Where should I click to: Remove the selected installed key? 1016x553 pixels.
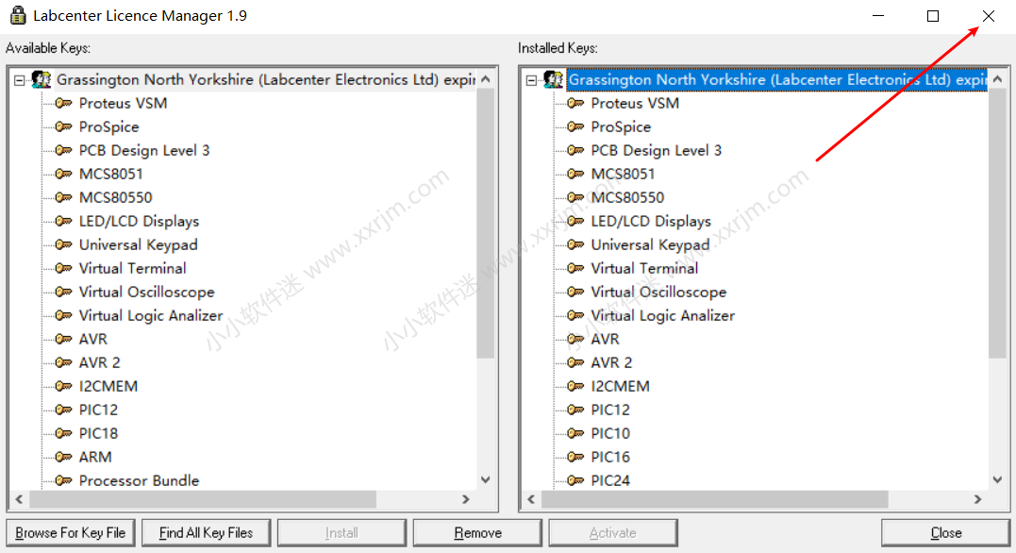(477, 533)
